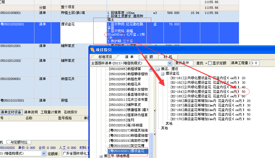Select [050102007]栽植色带 item
This screenshot has height=158, width=275.
[125, 79]
